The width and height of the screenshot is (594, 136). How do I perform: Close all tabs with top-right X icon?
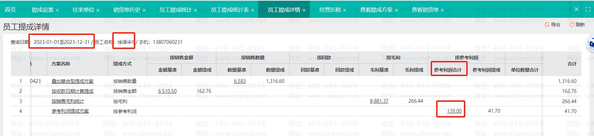(x=577, y=9)
